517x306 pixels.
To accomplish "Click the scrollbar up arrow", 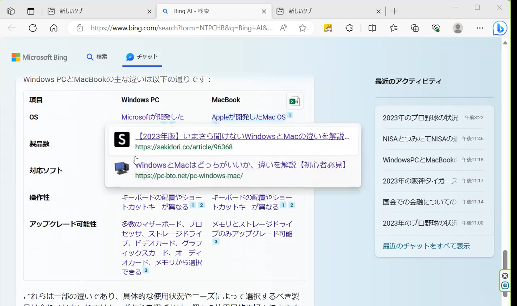I will 505,43.
